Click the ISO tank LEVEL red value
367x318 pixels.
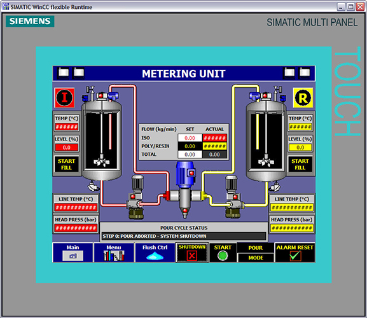pyautogui.click(x=67, y=148)
